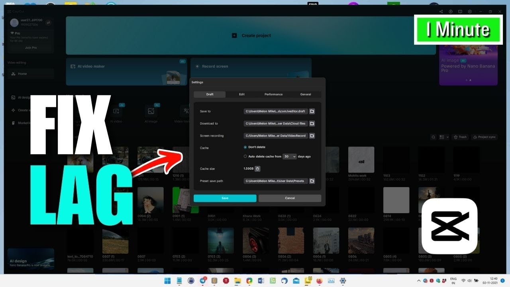This screenshot has width=510, height=287.
Task: Click Save in the Settings dialog
Action: pos(225,198)
